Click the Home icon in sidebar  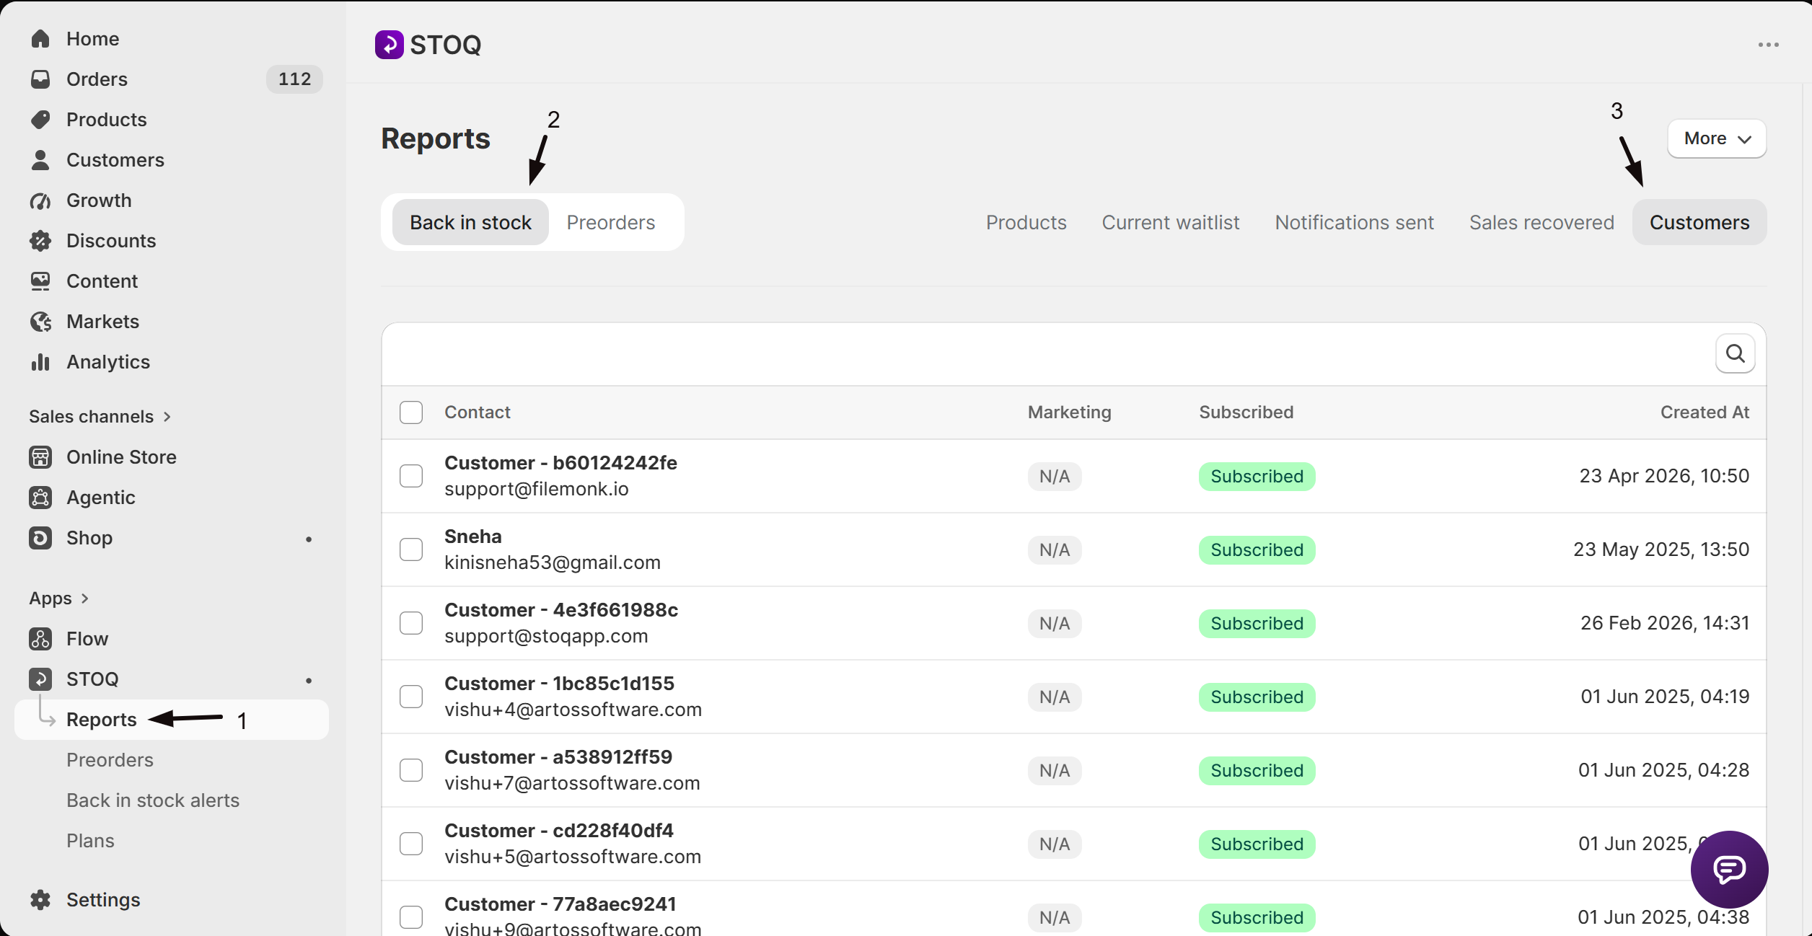tap(40, 39)
